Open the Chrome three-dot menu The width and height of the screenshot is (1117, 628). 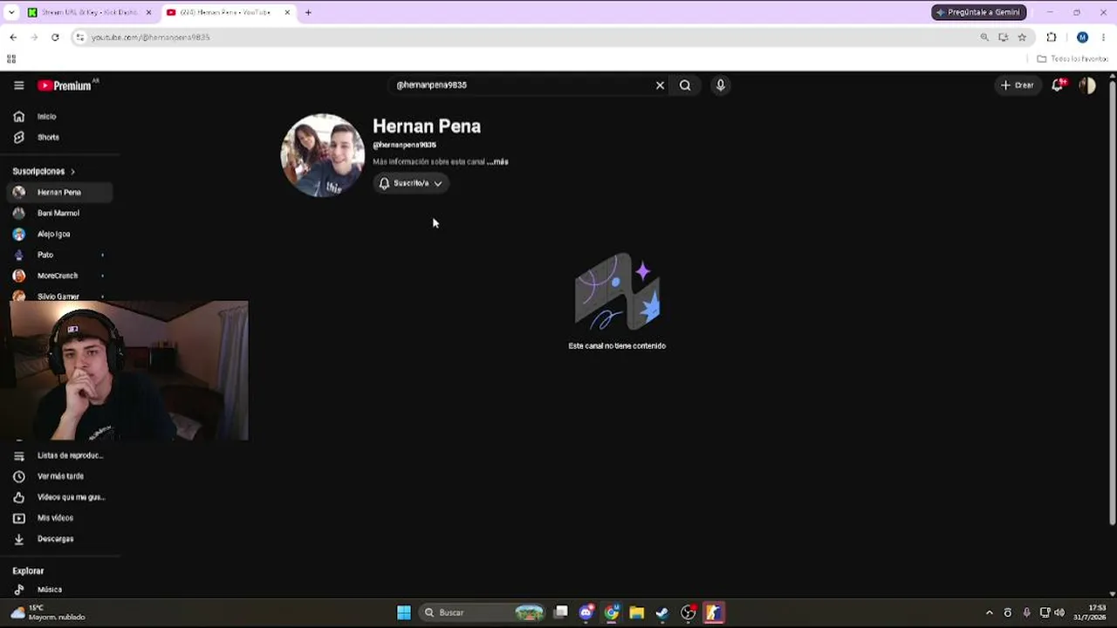click(x=1103, y=38)
